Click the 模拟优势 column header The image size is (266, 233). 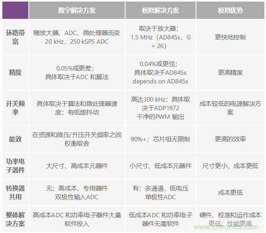[230, 10]
